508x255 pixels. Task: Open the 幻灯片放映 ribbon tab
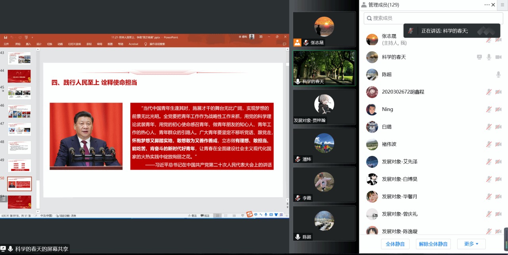[74, 44]
